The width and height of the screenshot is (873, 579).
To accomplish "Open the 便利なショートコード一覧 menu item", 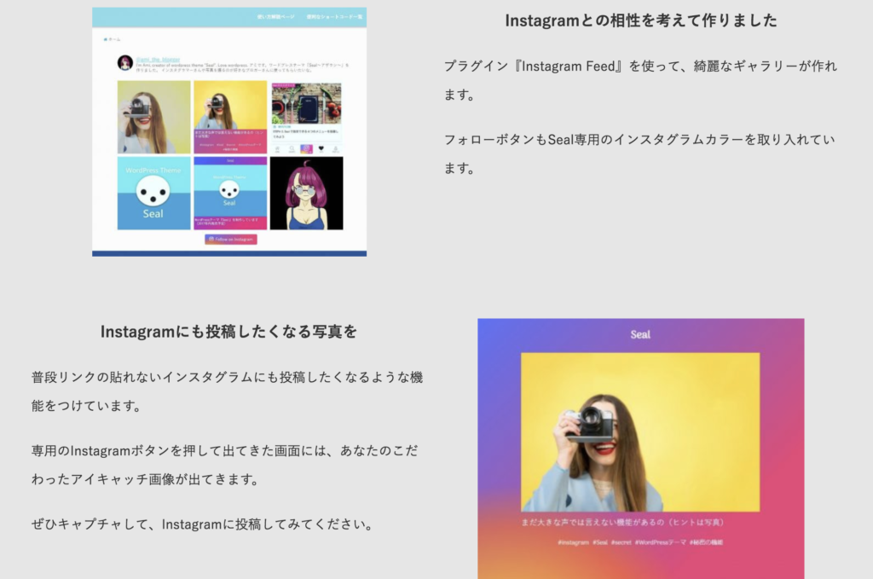I will pyautogui.click(x=334, y=16).
